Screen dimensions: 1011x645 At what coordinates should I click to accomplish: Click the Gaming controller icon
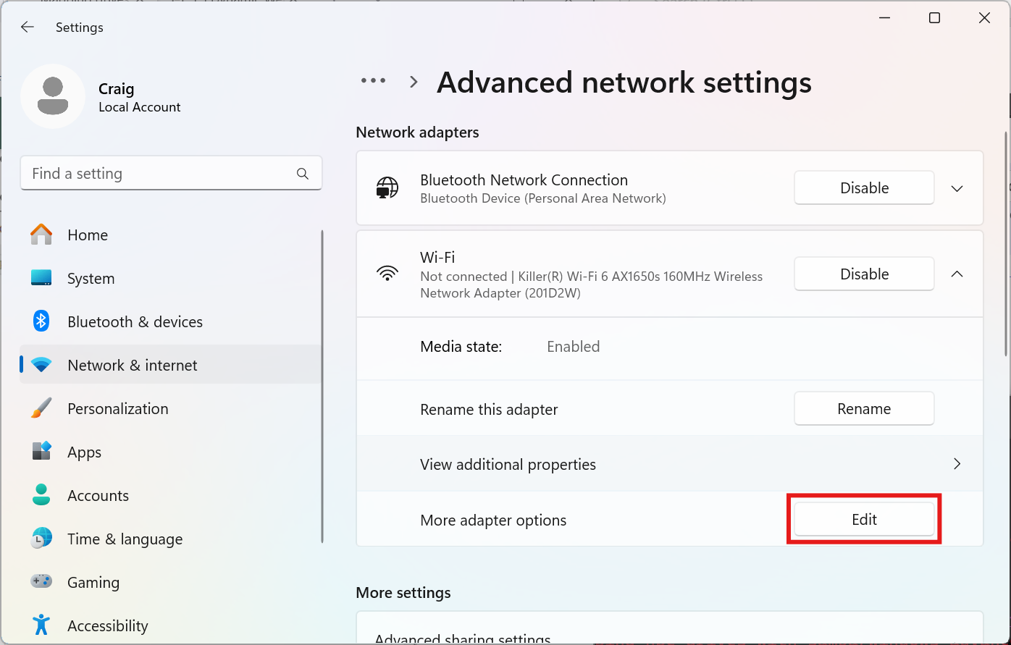coord(41,582)
